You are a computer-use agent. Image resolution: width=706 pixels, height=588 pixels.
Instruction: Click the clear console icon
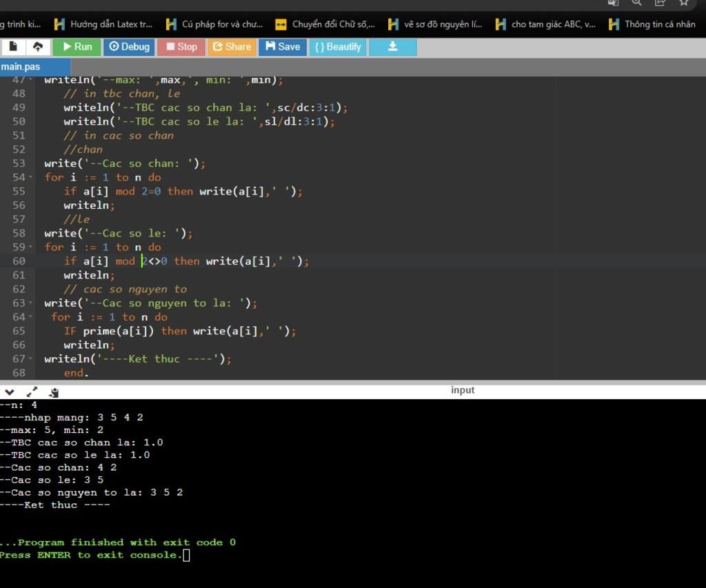pyautogui.click(x=54, y=393)
